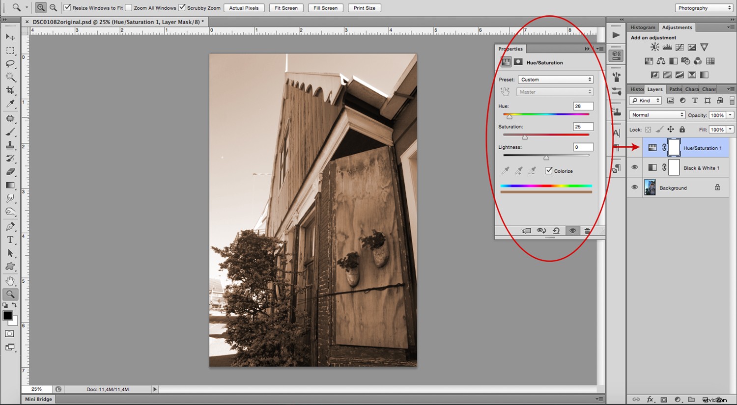Select the Lasso tool
The height and width of the screenshot is (405, 737).
pyautogui.click(x=10, y=63)
